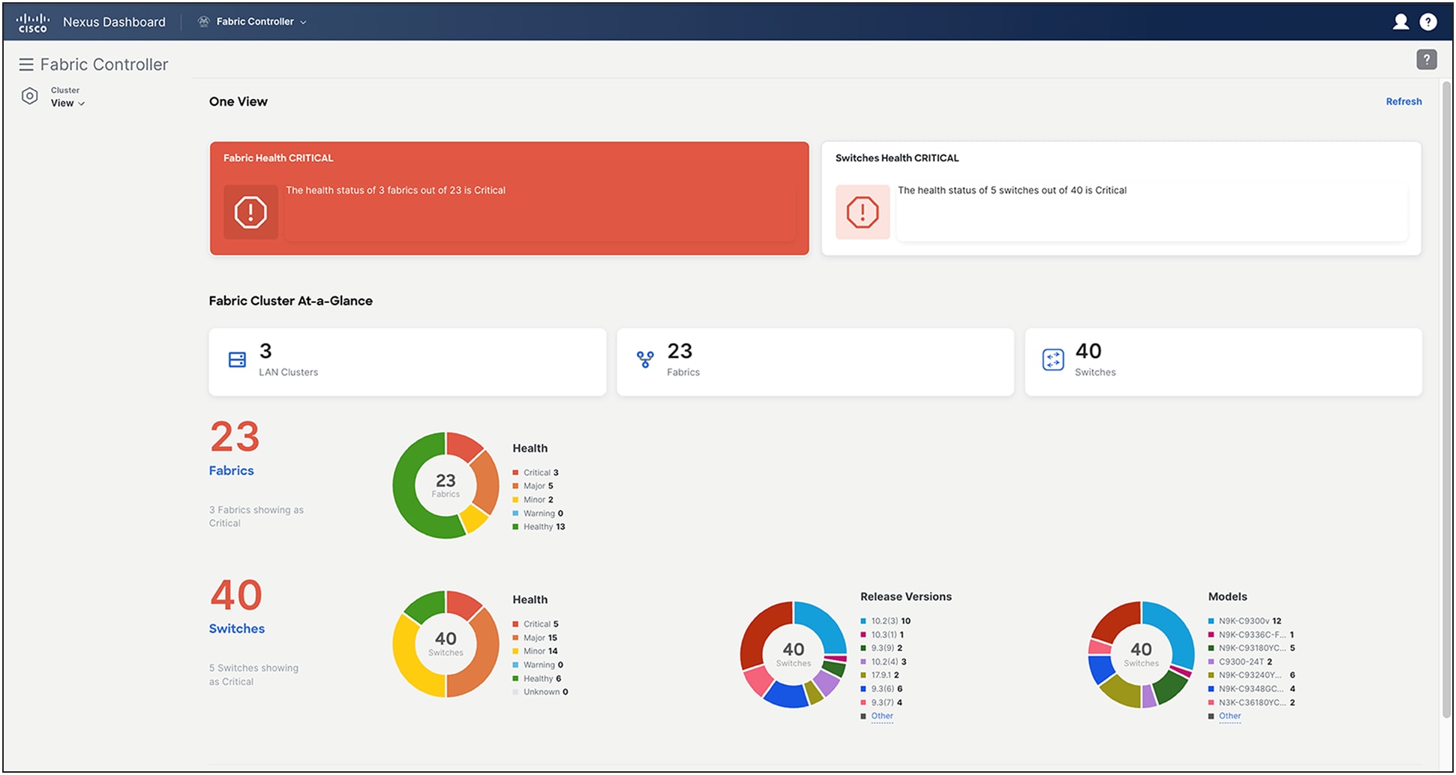The image size is (1456, 775).
Task: Click the Switches Health critical alert icon
Action: click(x=863, y=212)
